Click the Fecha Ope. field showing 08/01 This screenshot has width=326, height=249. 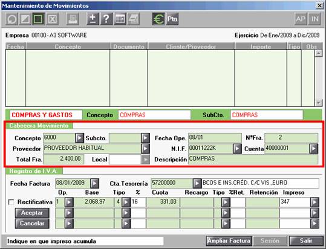tap(215, 138)
